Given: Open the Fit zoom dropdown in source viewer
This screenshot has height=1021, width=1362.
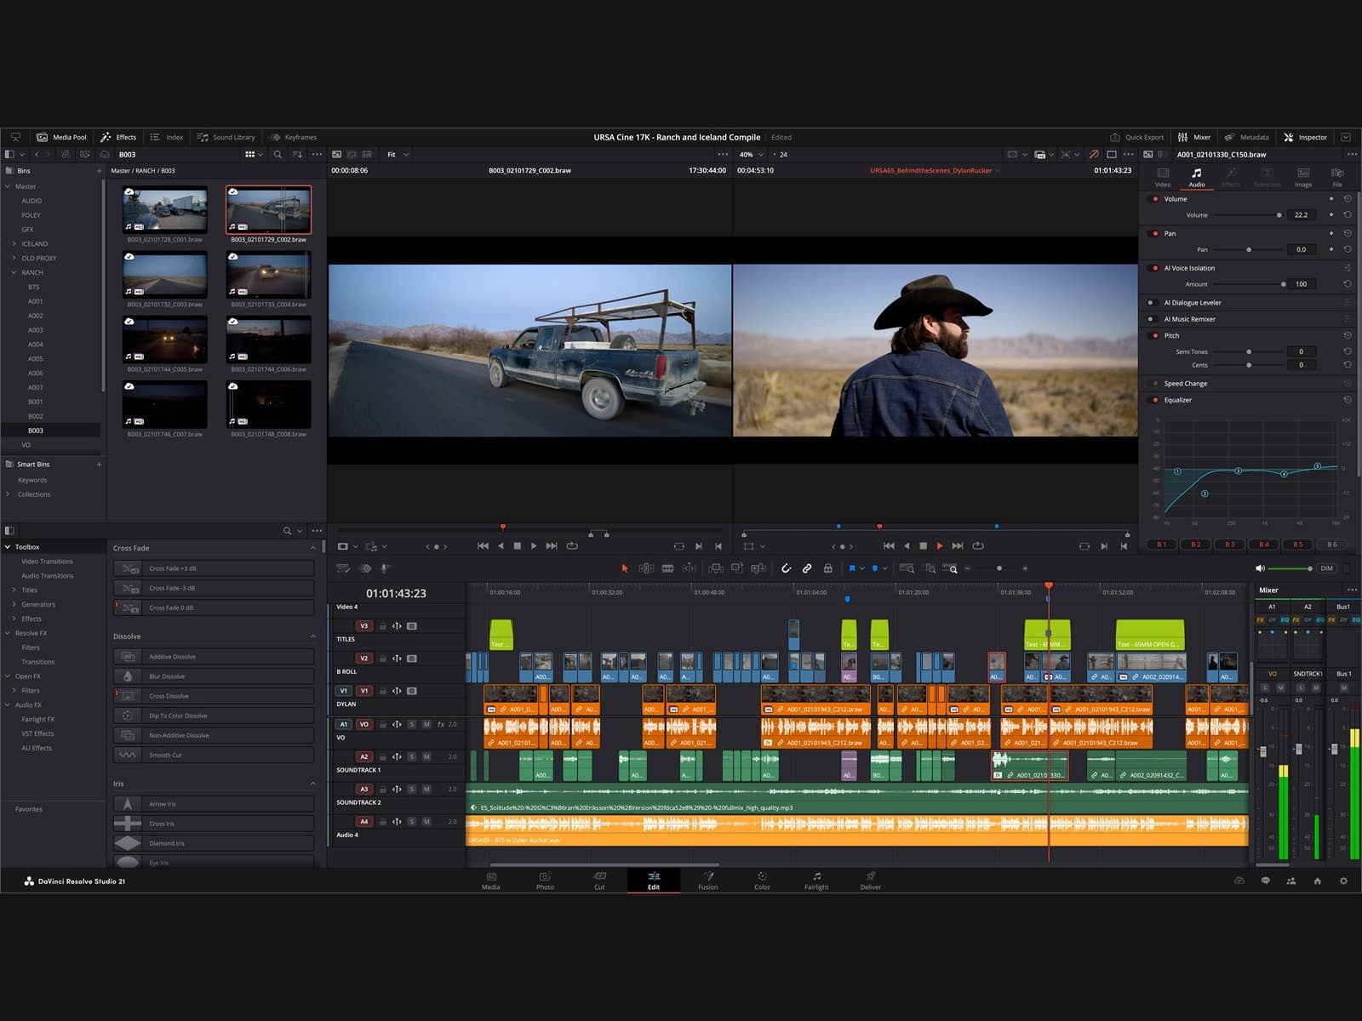Looking at the screenshot, I should 398,155.
